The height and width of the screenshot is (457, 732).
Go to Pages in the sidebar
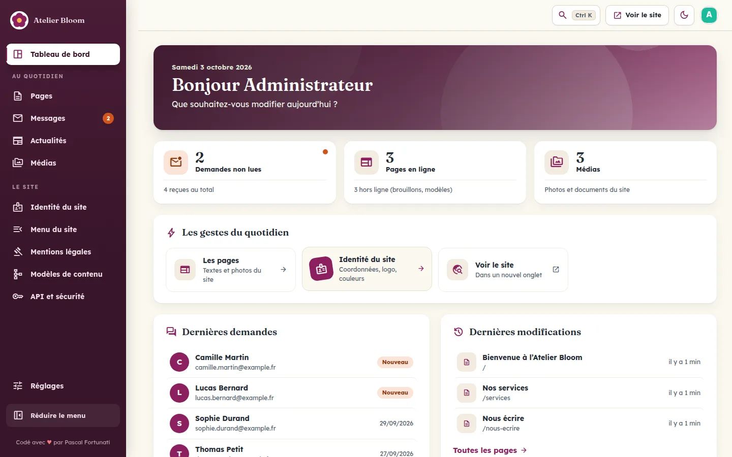(x=63, y=96)
